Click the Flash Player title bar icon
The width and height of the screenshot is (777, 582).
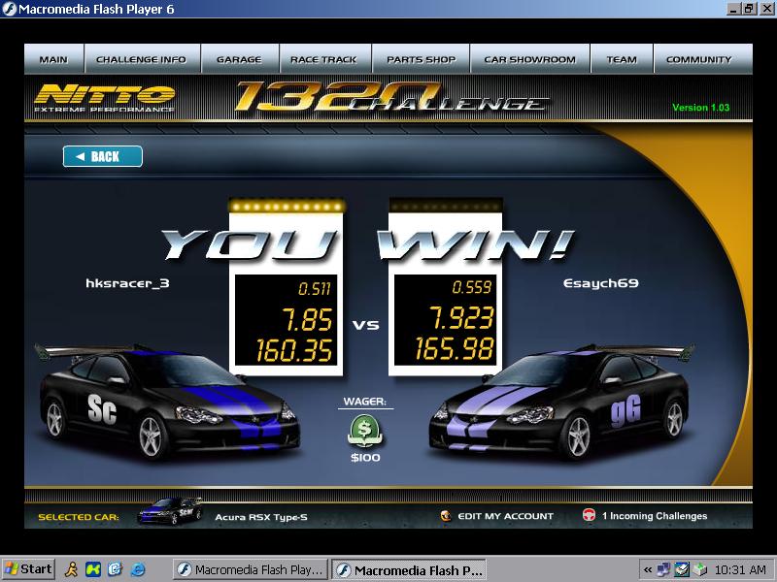click(x=9, y=9)
